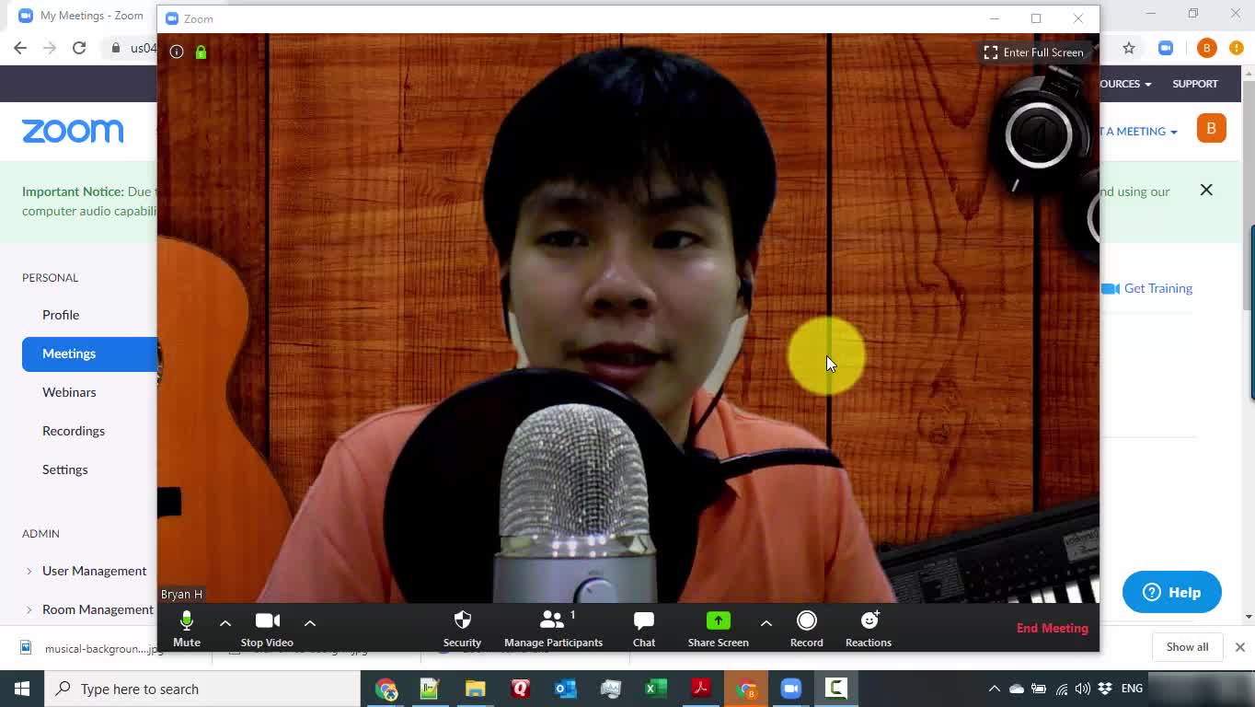Expand User Management tree item
Image resolution: width=1255 pixels, height=707 pixels.
29,571
